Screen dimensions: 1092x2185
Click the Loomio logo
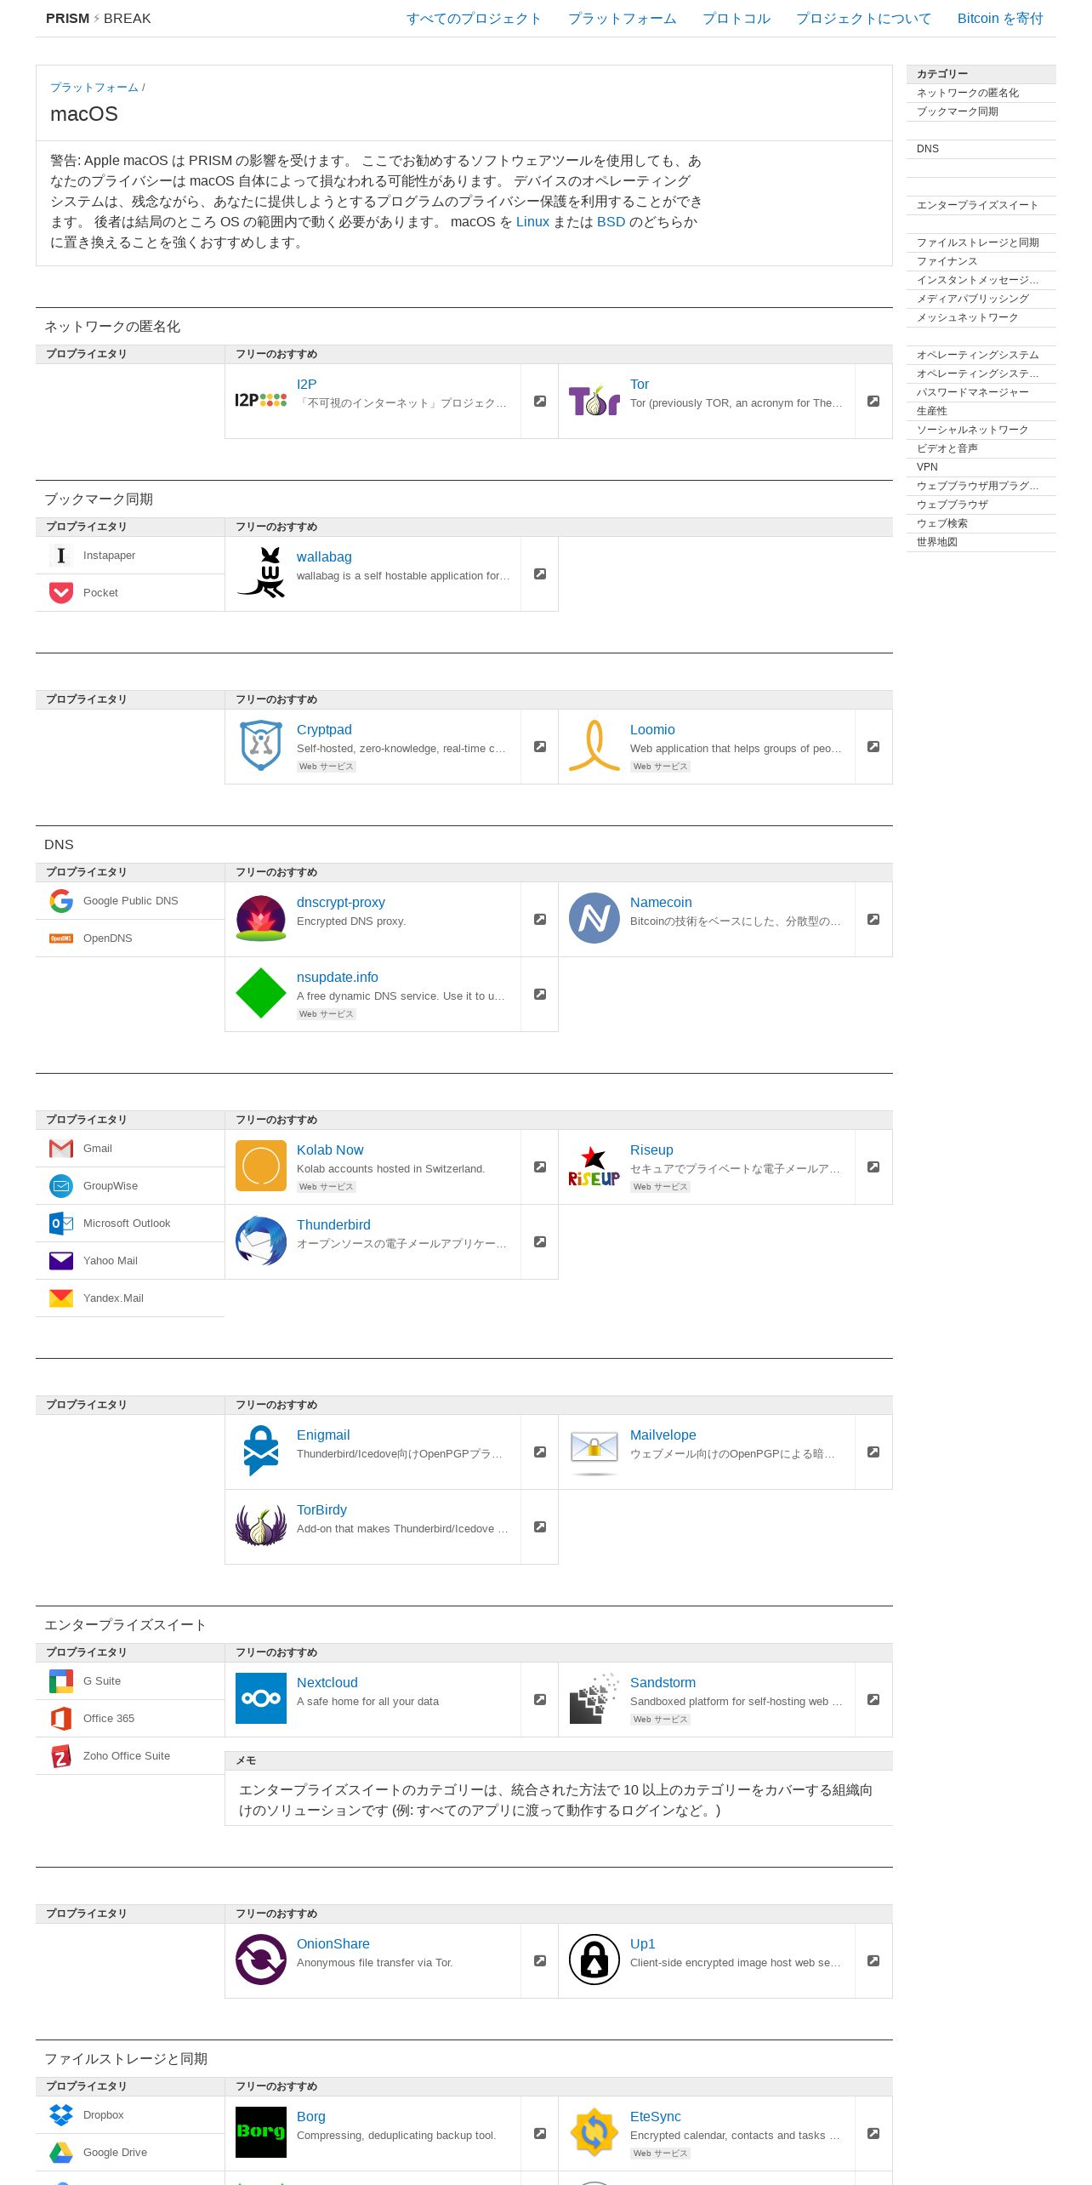coord(594,745)
